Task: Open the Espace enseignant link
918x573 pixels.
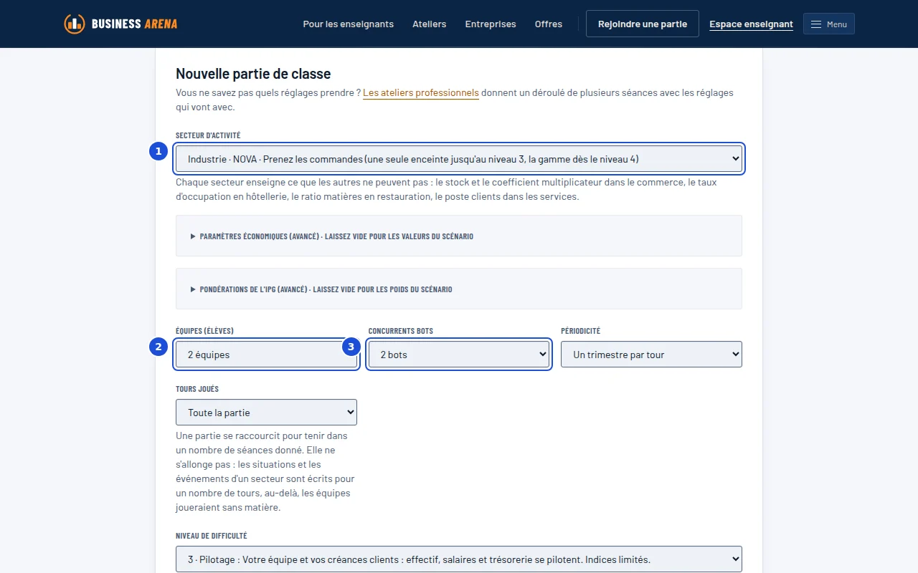Action: point(751,24)
